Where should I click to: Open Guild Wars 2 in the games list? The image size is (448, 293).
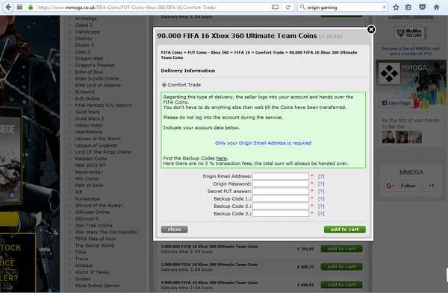89,119
